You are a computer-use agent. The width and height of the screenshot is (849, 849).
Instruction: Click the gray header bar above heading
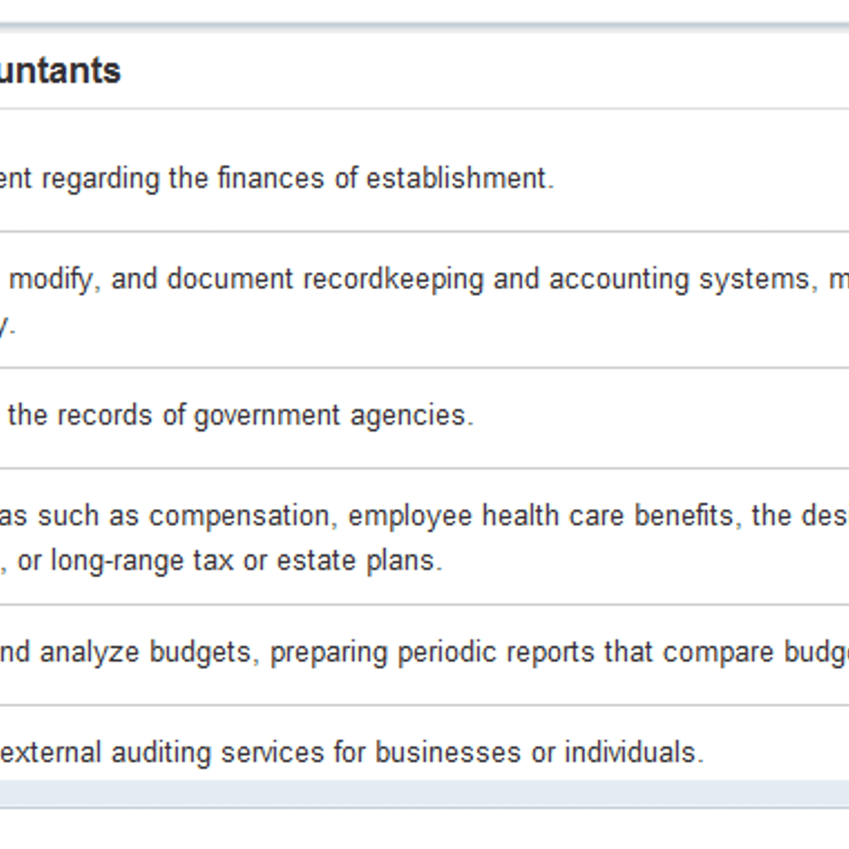point(424,27)
